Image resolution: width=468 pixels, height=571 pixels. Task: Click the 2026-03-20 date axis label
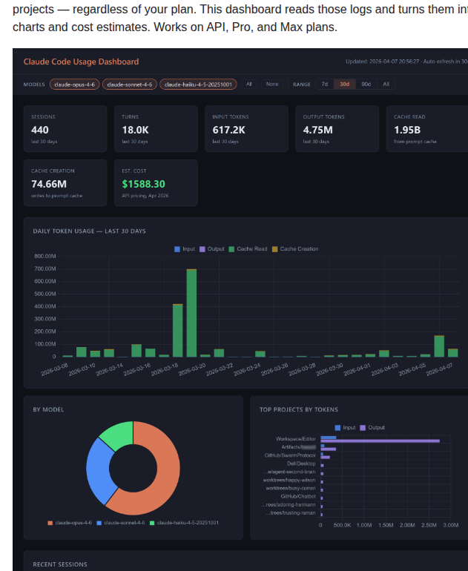pyautogui.click(x=192, y=369)
